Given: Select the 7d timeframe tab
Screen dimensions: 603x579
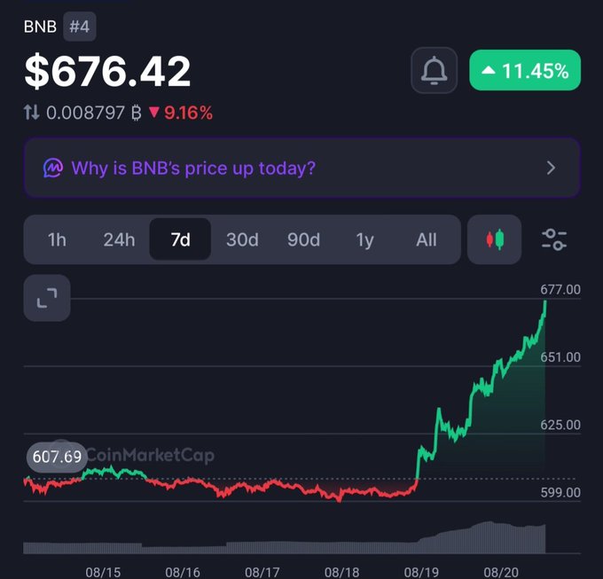Looking at the screenshot, I should 180,239.
